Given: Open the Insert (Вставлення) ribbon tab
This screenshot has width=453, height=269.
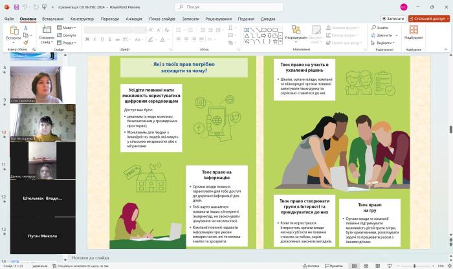Looking at the screenshot, I should pos(52,19).
